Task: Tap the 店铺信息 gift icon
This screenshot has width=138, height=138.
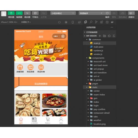Action: tap(20, 67)
